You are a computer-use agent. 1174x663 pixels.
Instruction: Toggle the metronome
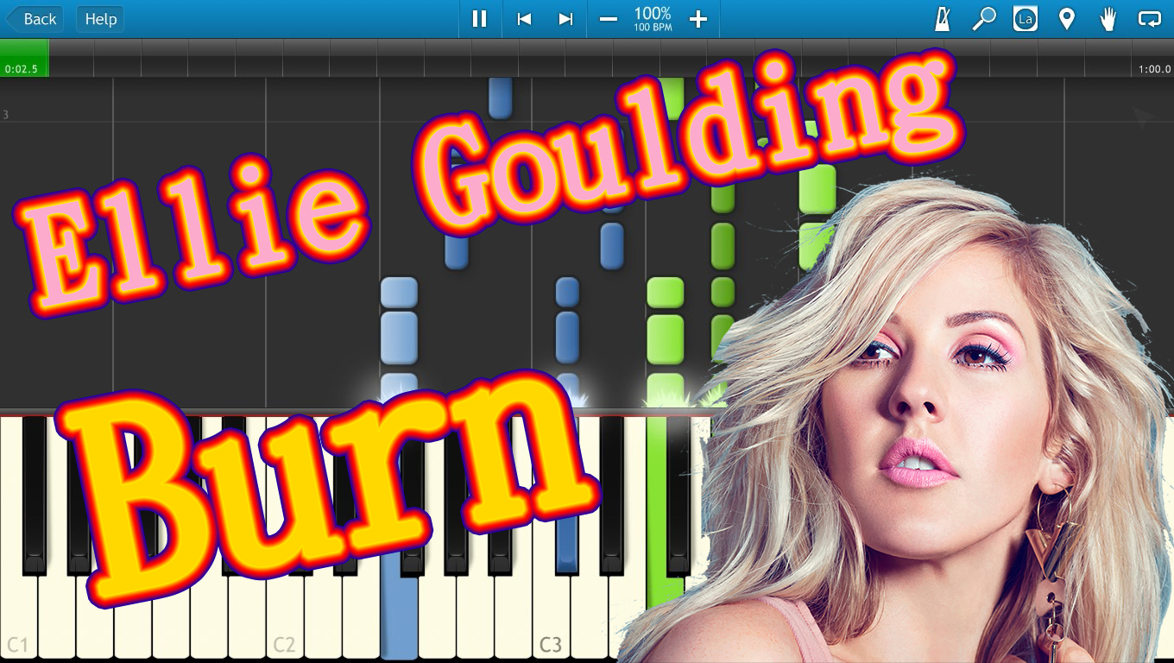(x=942, y=19)
